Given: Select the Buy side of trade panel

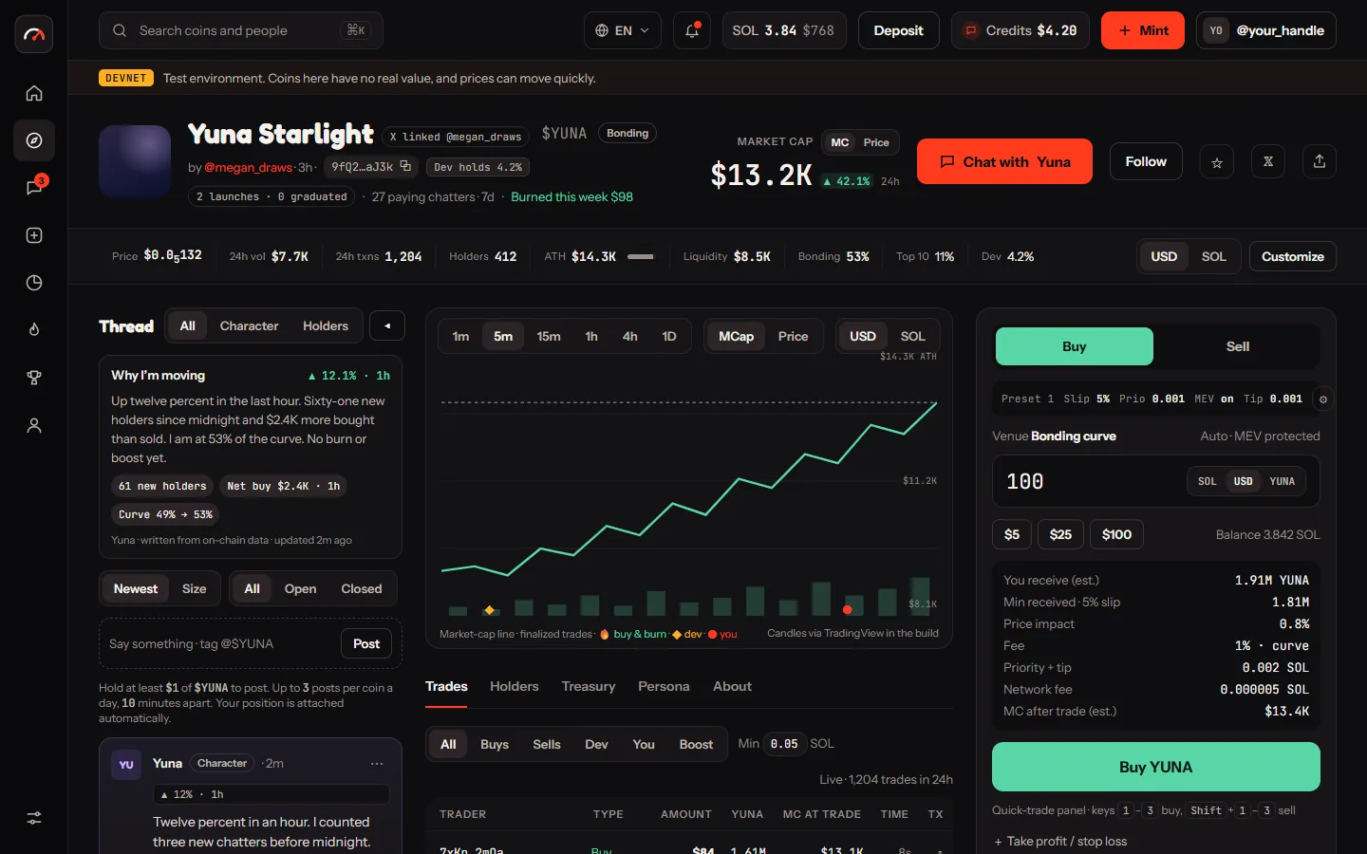Looking at the screenshot, I should (x=1074, y=346).
